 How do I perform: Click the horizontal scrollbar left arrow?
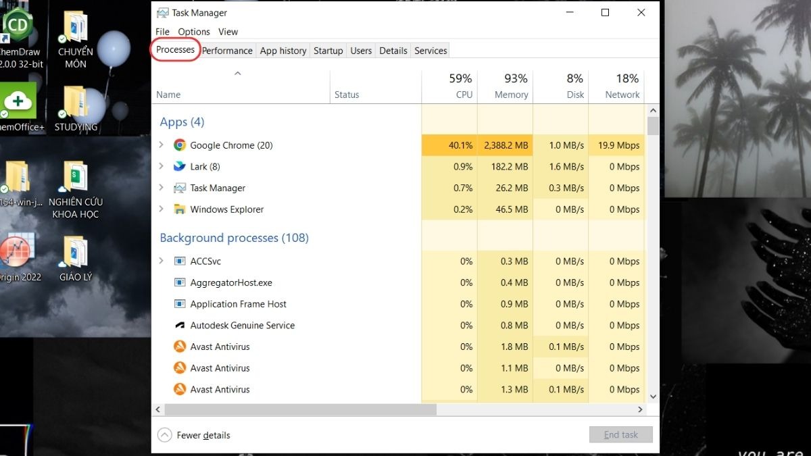click(x=159, y=409)
